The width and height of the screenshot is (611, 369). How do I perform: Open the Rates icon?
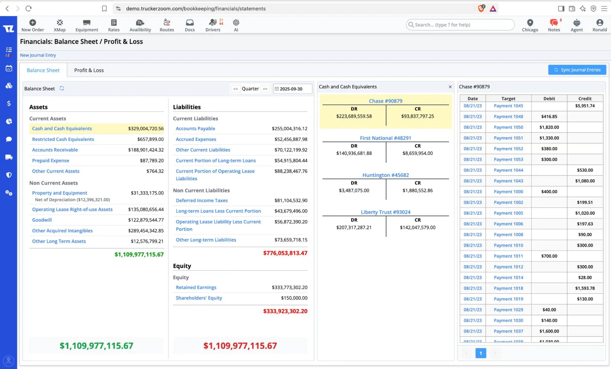[x=114, y=25]
